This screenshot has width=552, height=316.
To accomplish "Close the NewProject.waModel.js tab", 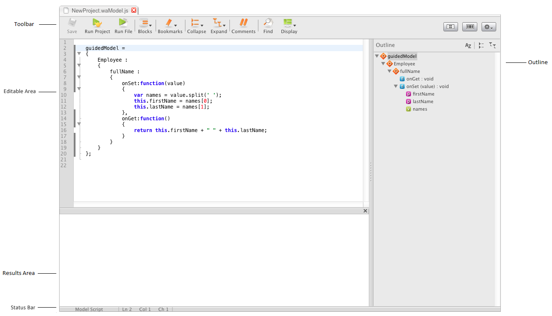I will 134,10.
